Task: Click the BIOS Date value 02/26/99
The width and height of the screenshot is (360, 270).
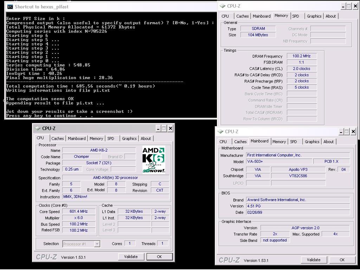Action: pos(298,212)
